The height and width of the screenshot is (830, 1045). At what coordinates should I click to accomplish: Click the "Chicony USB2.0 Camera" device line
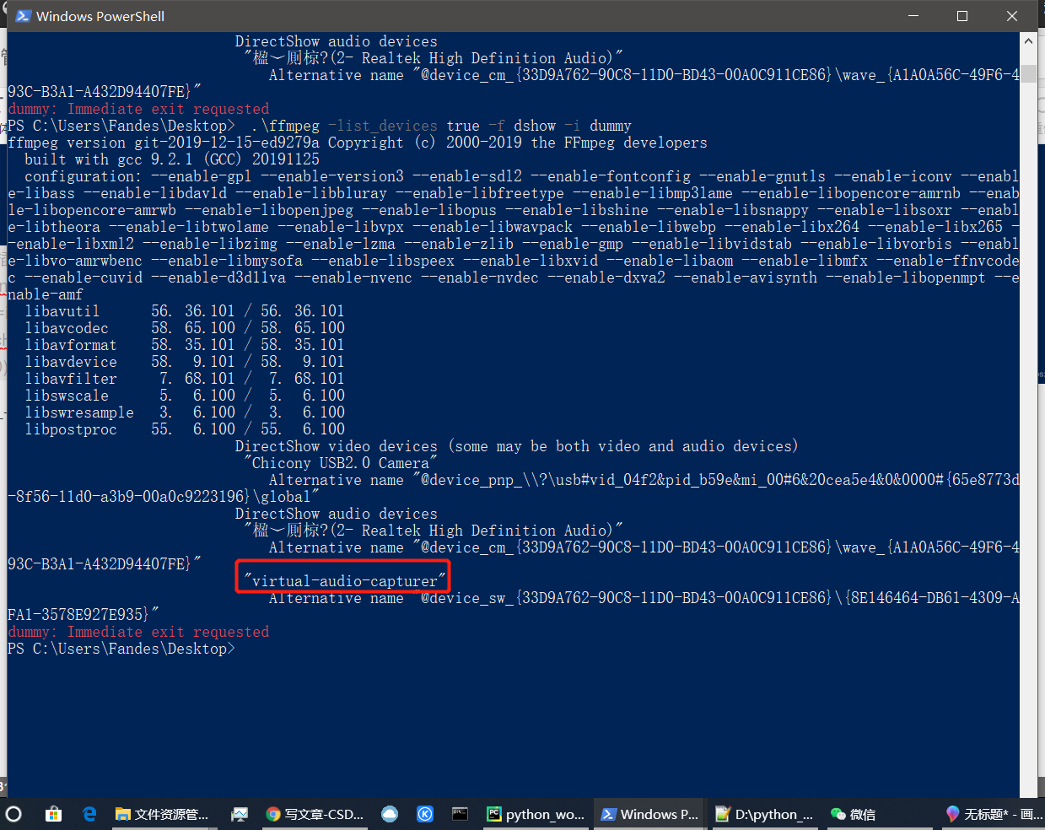tap(341, 463)
